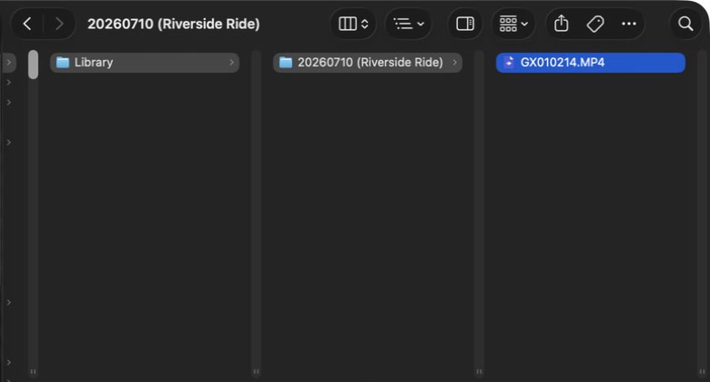The width and height of the screenshot is (710, 382).
Task: Open the Finder search field
Action: pyautogui.click(x=685, y=24)
